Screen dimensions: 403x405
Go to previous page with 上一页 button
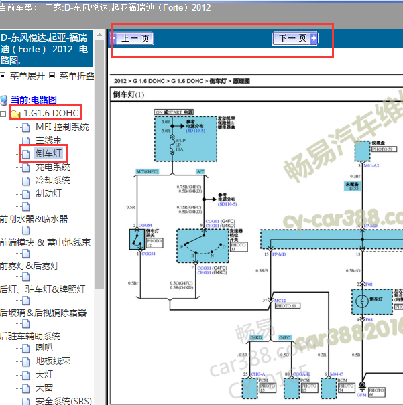(132, 38)
